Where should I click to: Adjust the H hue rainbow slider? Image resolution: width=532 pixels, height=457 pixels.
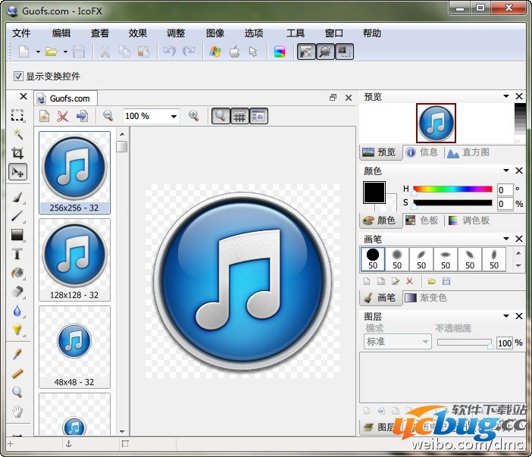[x=452, y=189]
